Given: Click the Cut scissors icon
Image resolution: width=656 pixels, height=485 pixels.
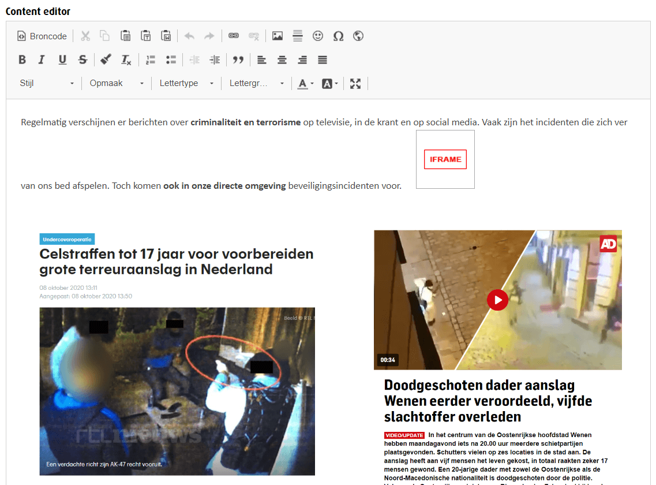Looking at the screenshot, I should pos(85,36).
